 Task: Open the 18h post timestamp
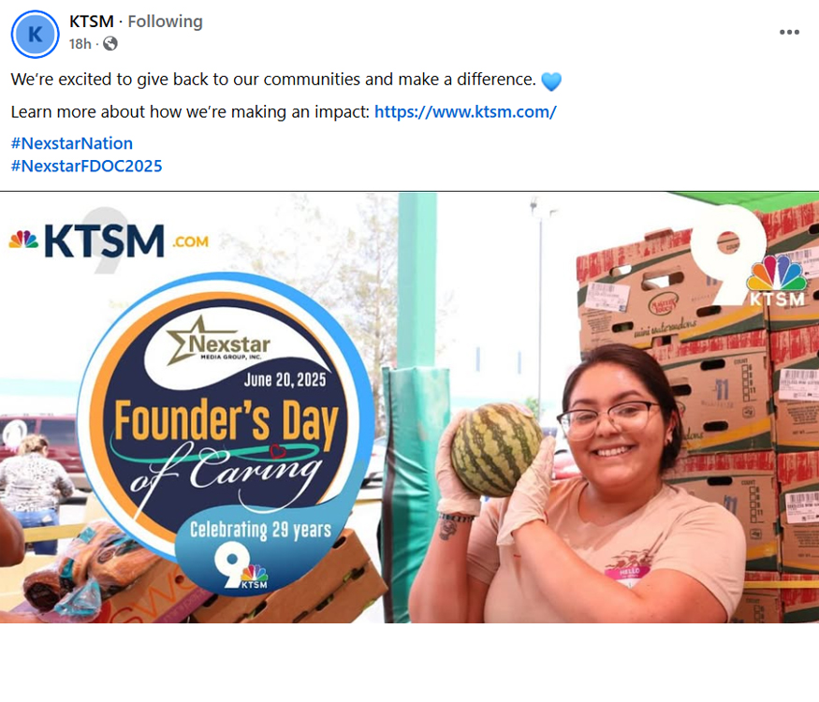coord(80,44)
